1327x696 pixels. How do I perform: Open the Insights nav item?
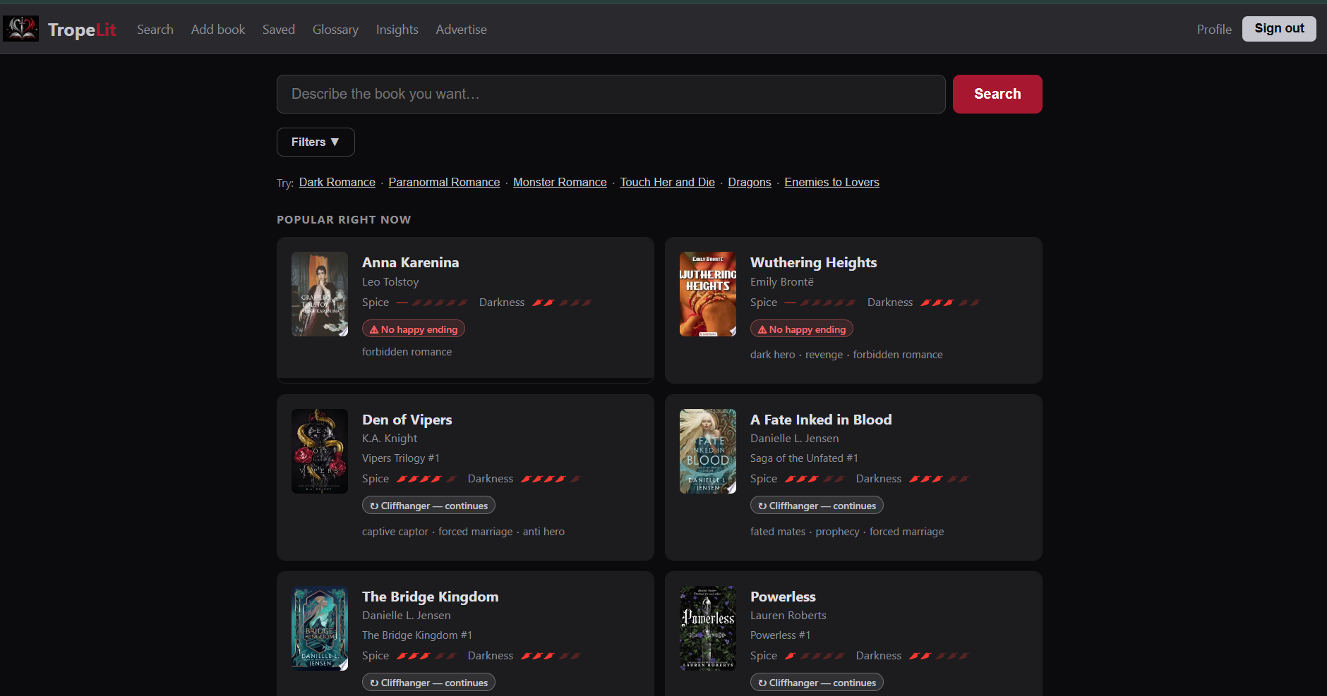coord(397,30)
